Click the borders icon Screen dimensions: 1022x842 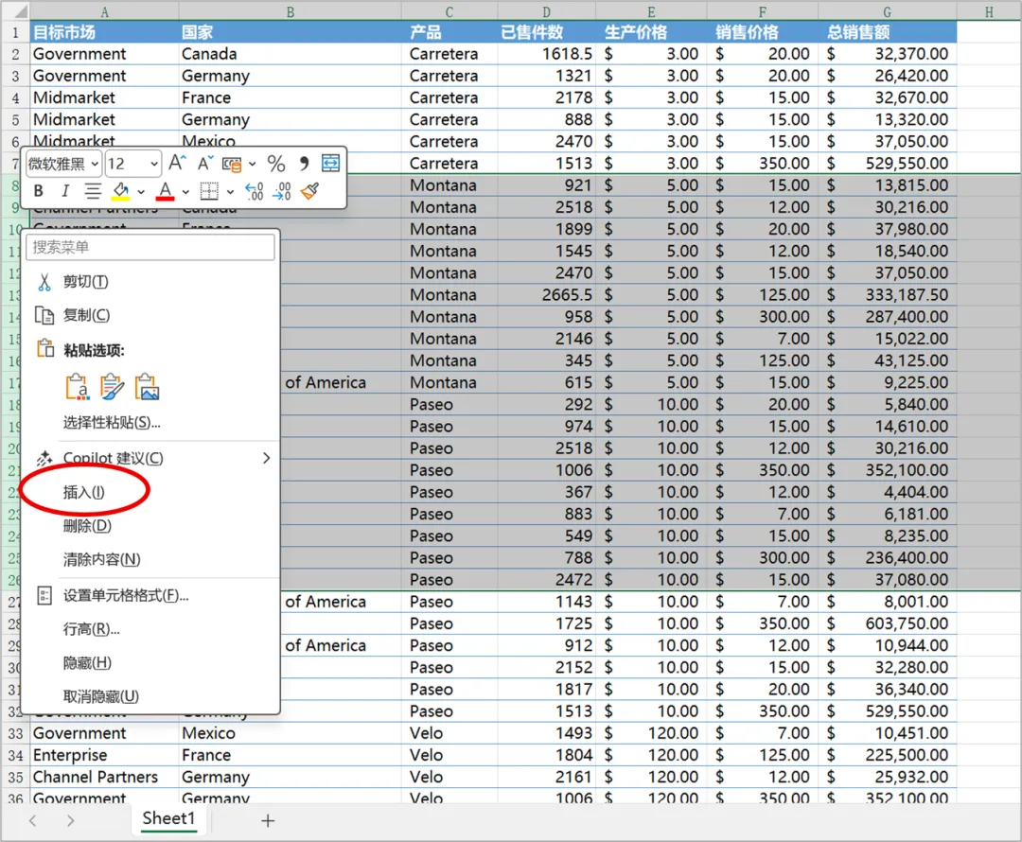tap(208, 191)
